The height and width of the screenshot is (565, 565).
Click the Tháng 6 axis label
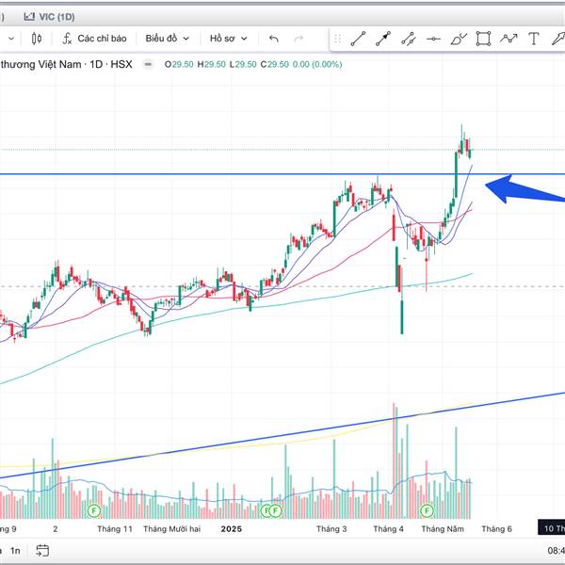[x=496, y=529]
